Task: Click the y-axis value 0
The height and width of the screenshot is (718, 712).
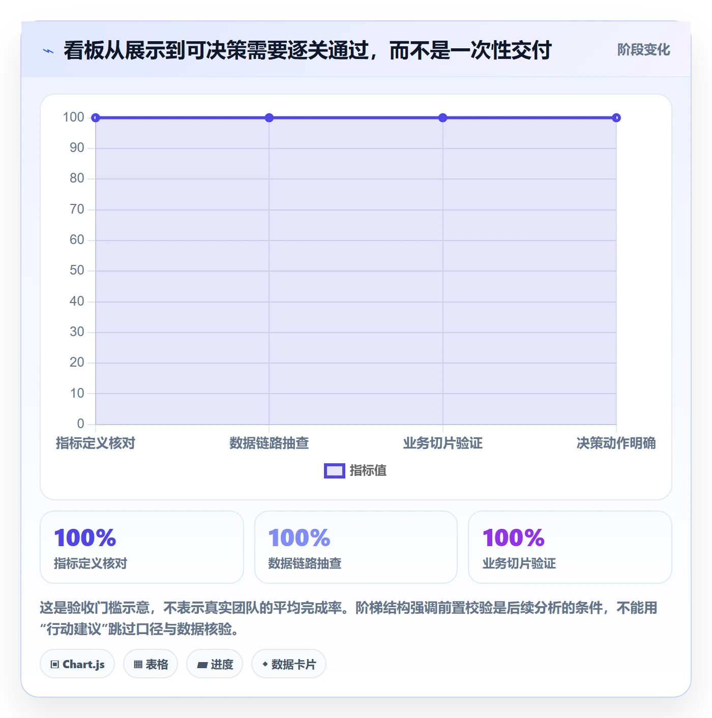Action: pyautogui.click(x=80, y=424)
